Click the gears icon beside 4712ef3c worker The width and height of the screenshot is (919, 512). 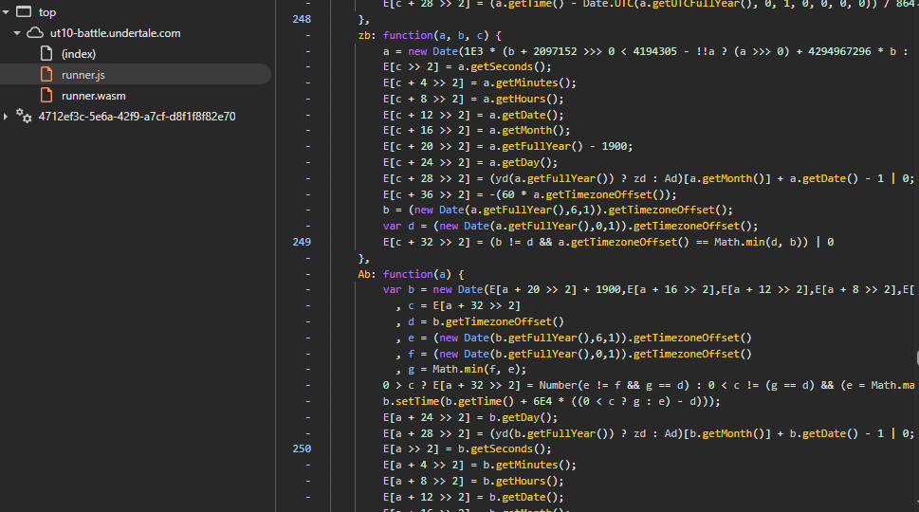(x=24, y=116)
